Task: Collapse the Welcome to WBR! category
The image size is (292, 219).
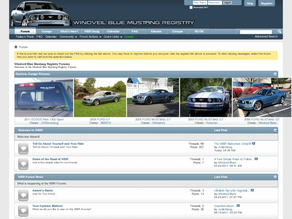Action: click(275, 130)
